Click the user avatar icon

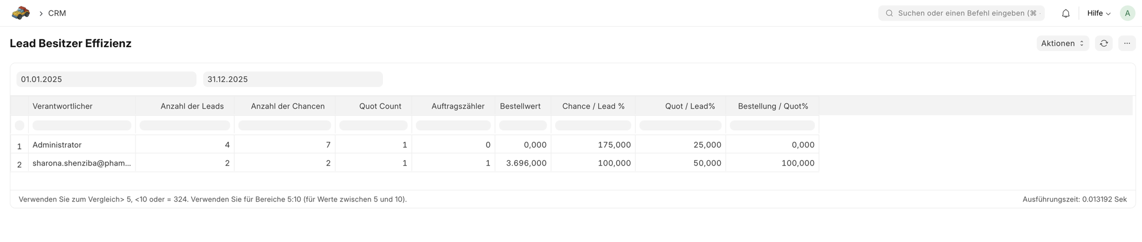tap(1127, 13)
